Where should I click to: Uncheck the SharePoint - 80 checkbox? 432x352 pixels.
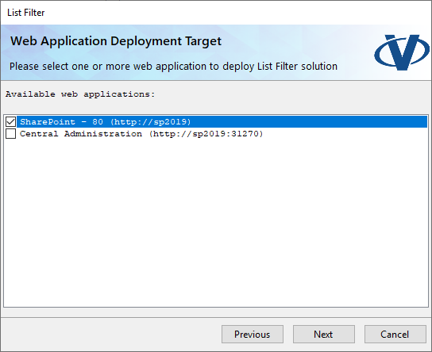(x=10, y=121)
